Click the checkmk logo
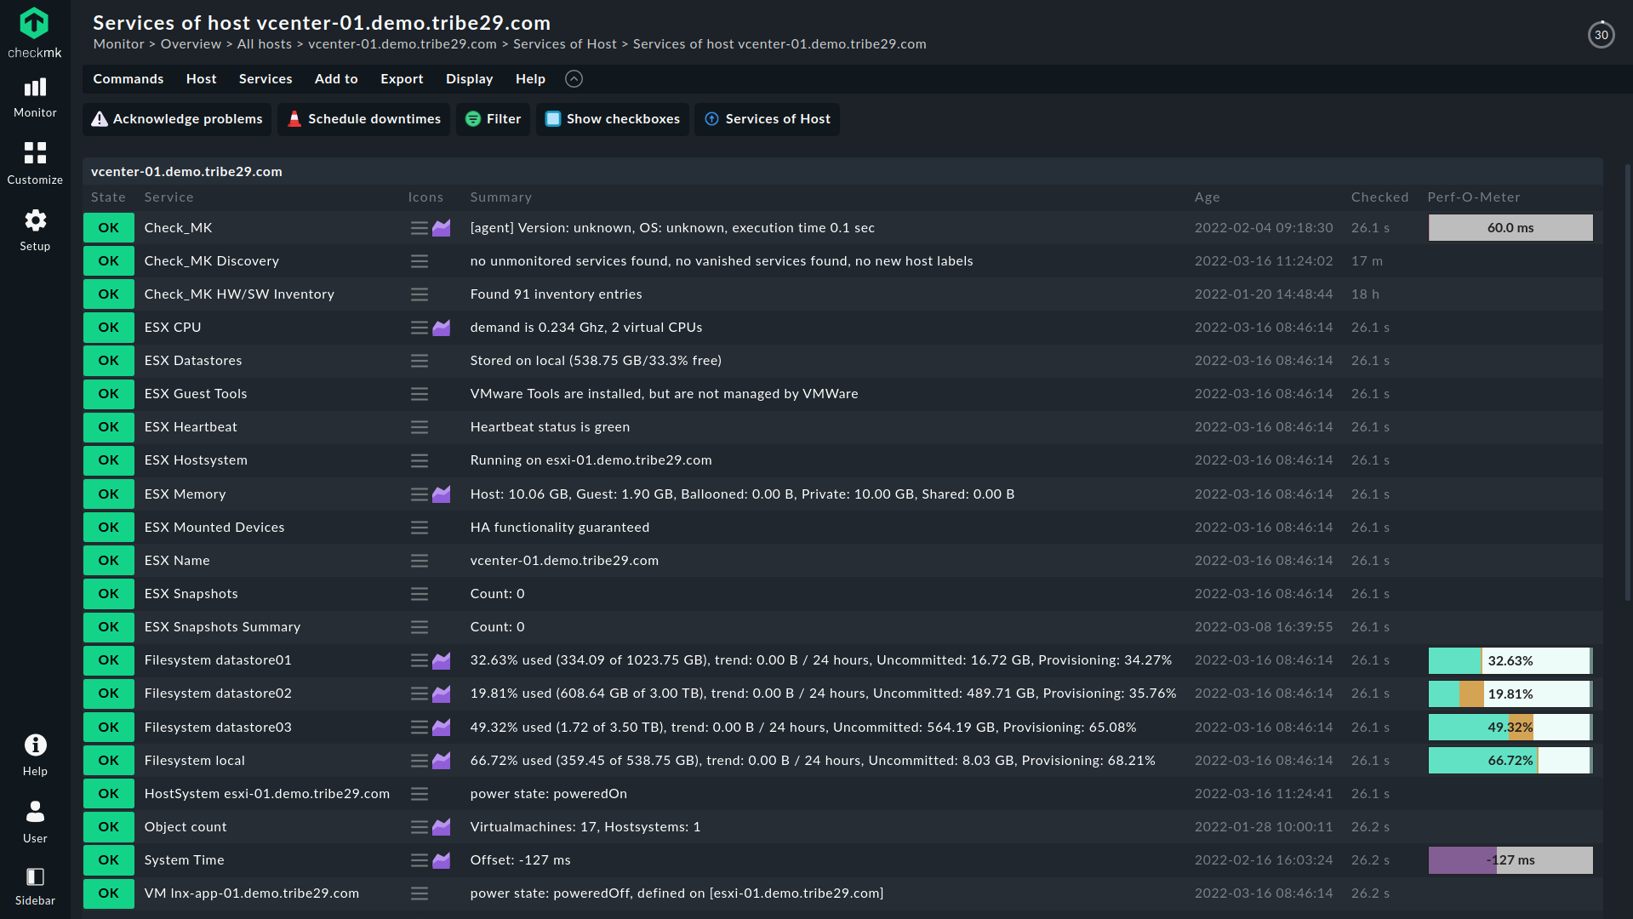 tap(35, 33)
